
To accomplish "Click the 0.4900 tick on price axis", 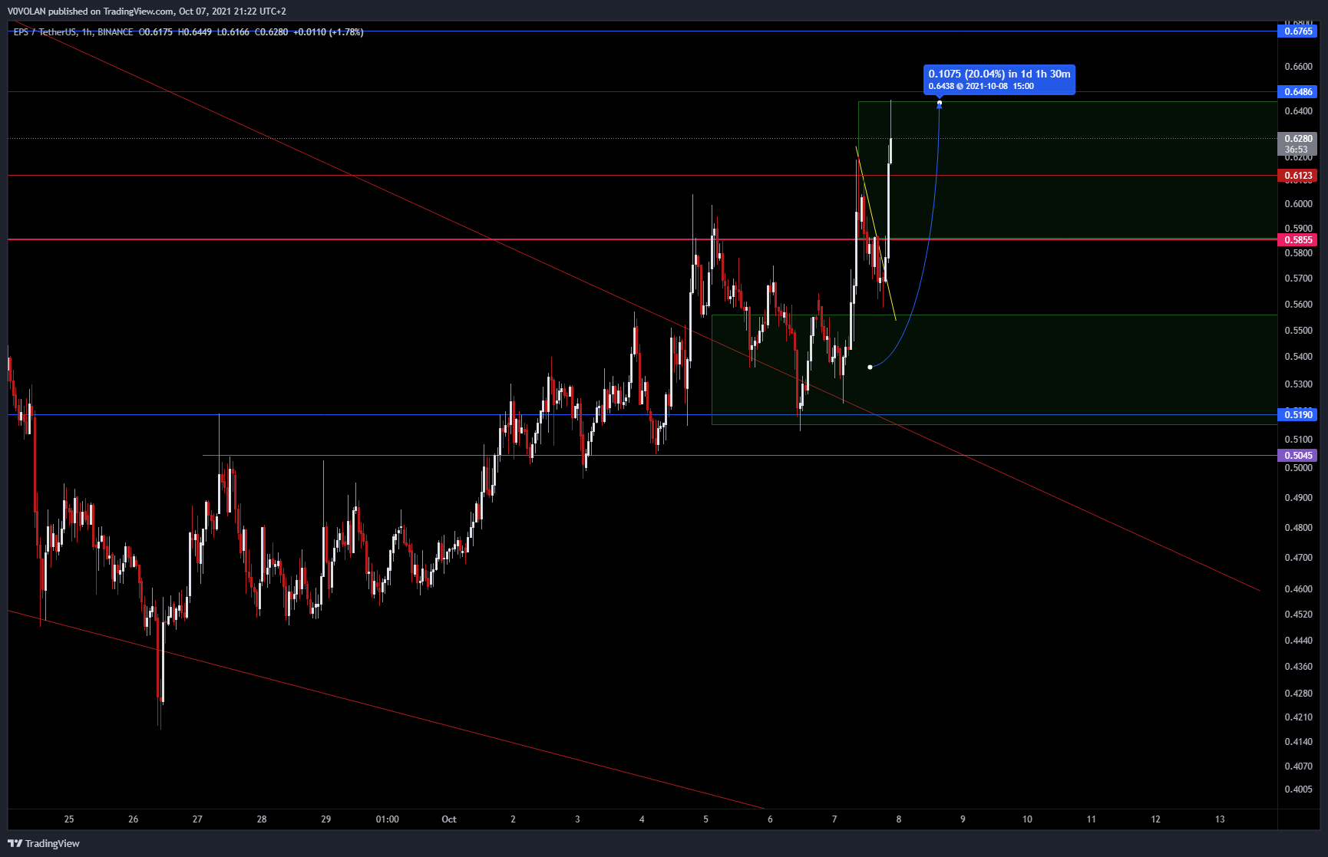I will point(1298,498).
